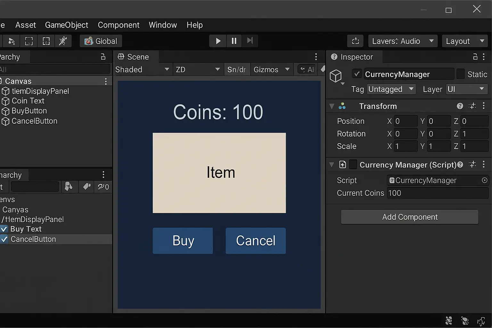Click the game object name field CurrencyManager

[x=409, y=74]
